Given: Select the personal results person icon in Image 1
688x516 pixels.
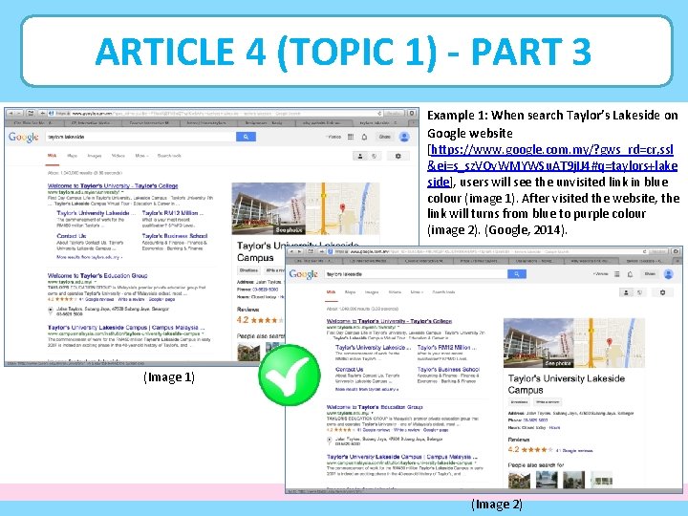Looking at the screenshot, I should coord(360,156).
